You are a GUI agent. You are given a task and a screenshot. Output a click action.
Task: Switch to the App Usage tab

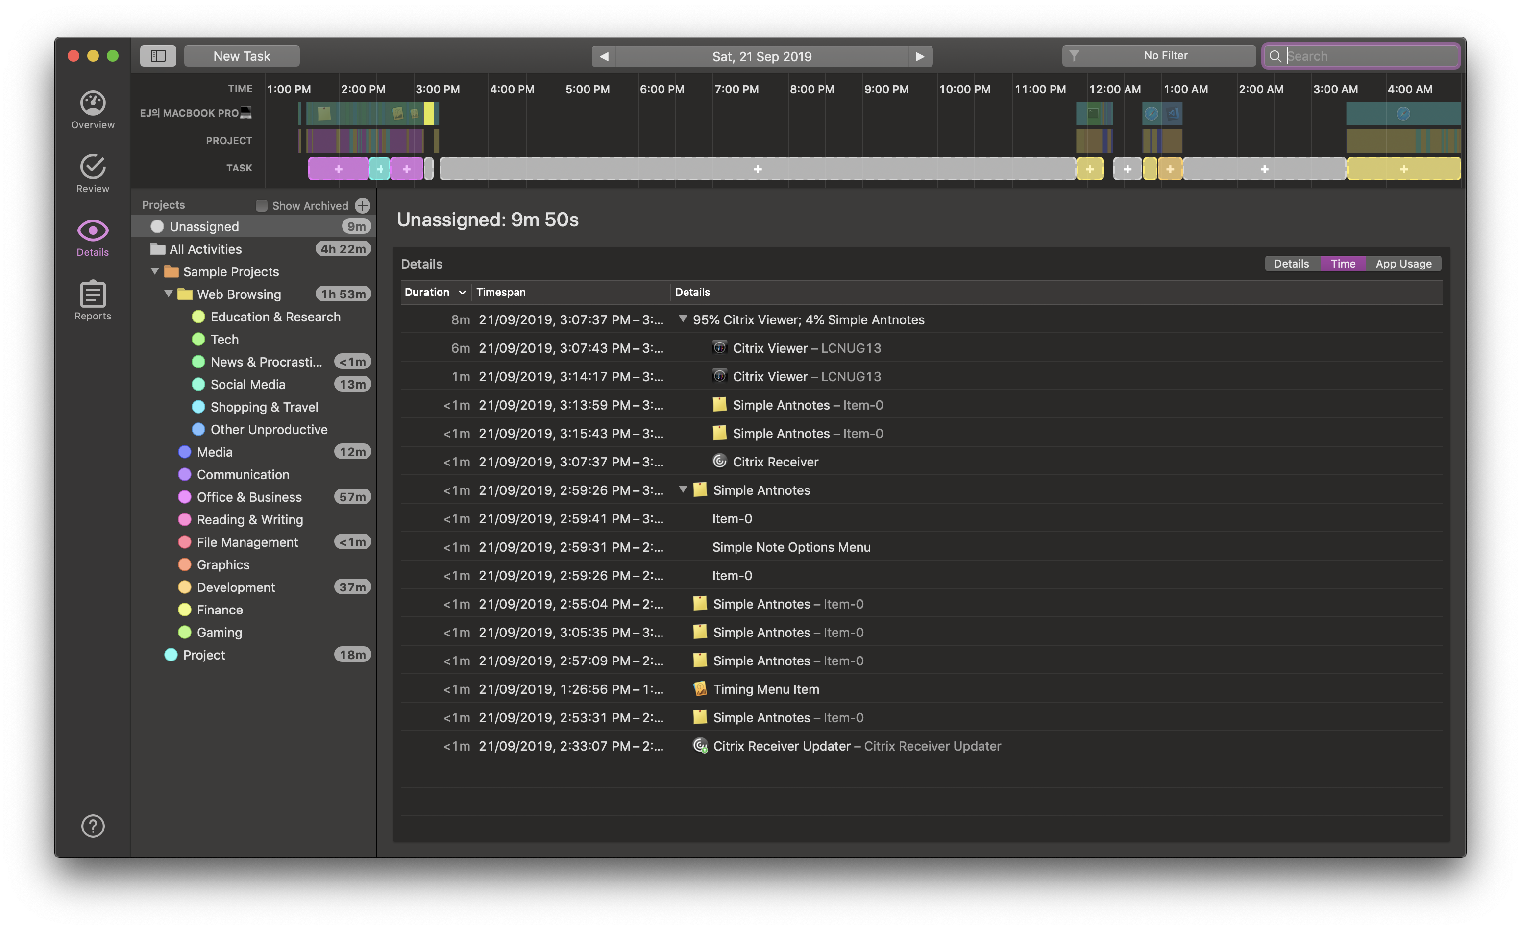1403,264
